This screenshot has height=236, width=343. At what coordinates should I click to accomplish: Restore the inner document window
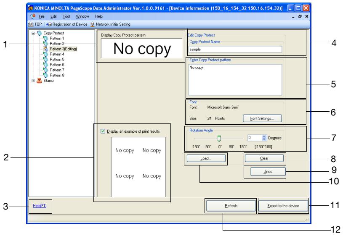300,16
